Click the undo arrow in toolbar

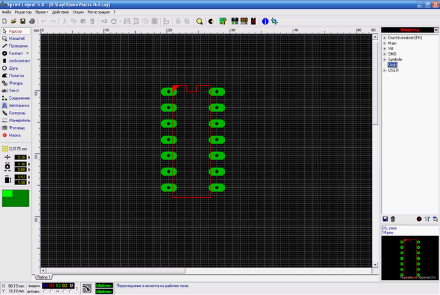pos(43,21)
